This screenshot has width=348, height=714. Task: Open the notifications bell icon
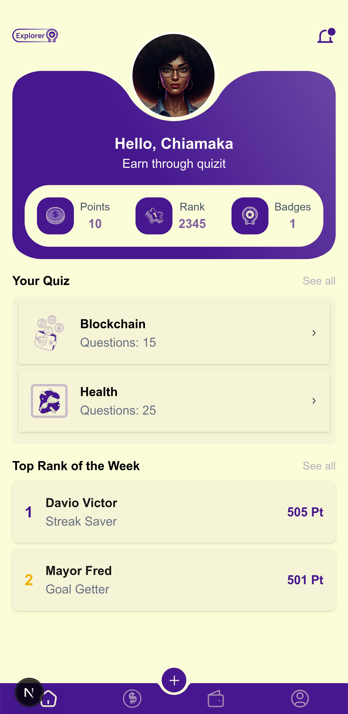[x=326, y=36]
